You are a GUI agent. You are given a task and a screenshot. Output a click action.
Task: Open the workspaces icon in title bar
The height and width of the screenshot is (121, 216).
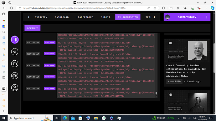click(10, 3)
